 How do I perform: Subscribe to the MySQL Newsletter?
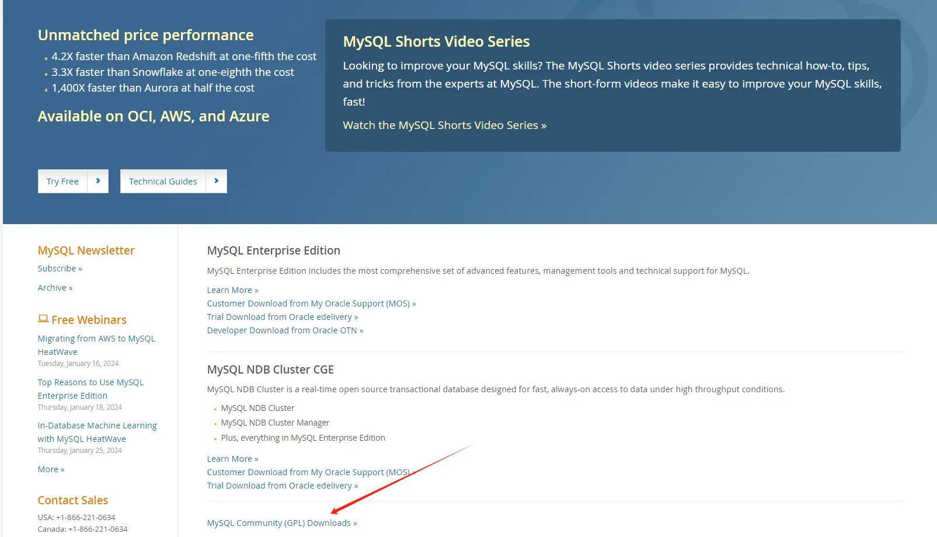(60, 268)
